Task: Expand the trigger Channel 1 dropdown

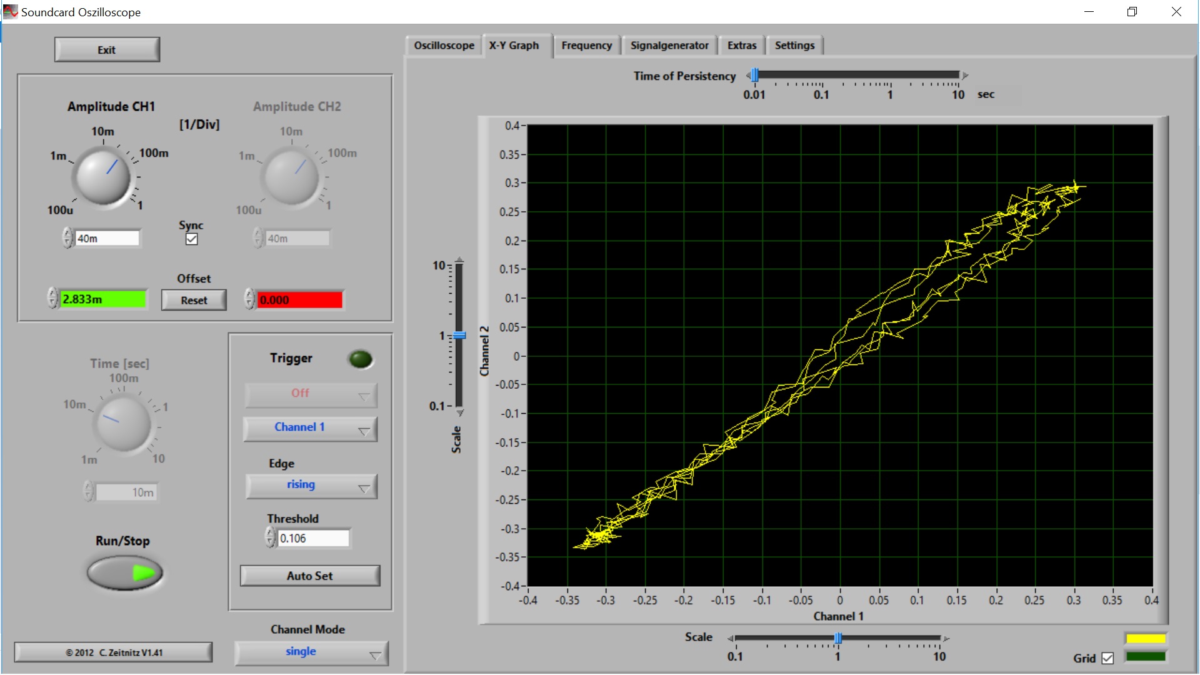Action: 311,428
